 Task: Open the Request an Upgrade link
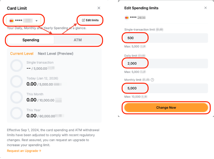click(x=24, y=151)
